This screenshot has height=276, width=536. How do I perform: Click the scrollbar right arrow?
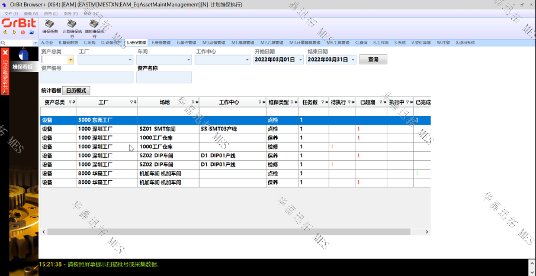pos(426,232)
